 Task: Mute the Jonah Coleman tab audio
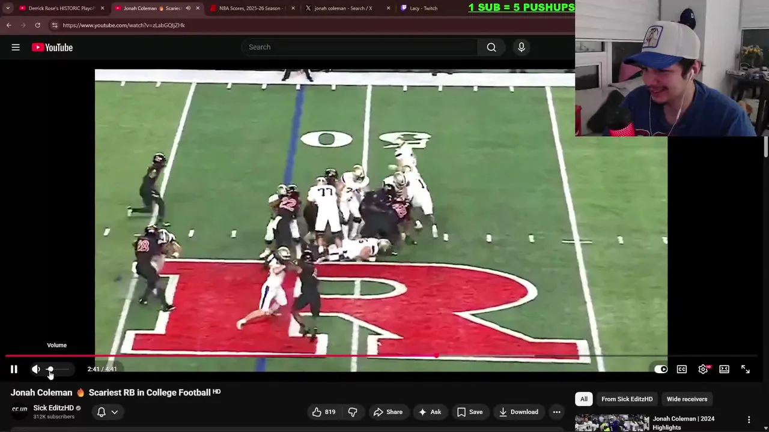(x=188, y=8)
